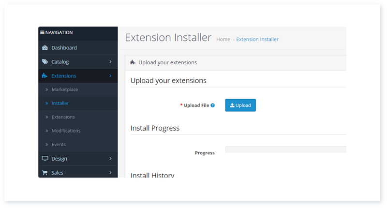Expand the Design chevron arrow
This screenshot has height=208, width=387.
point(110,159)
